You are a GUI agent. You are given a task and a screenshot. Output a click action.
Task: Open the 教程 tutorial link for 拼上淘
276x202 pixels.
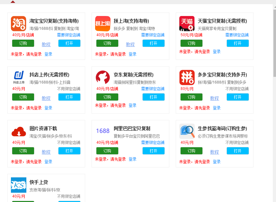tap(130, 44)
